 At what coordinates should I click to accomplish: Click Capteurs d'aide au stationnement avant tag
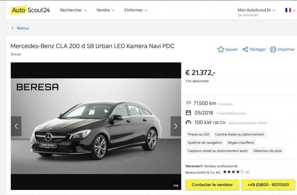[217, 151]
